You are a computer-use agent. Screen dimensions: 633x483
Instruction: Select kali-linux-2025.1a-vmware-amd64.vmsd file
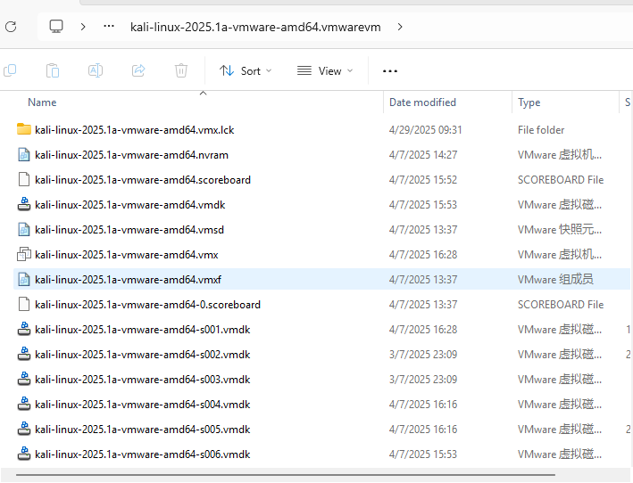129,230
